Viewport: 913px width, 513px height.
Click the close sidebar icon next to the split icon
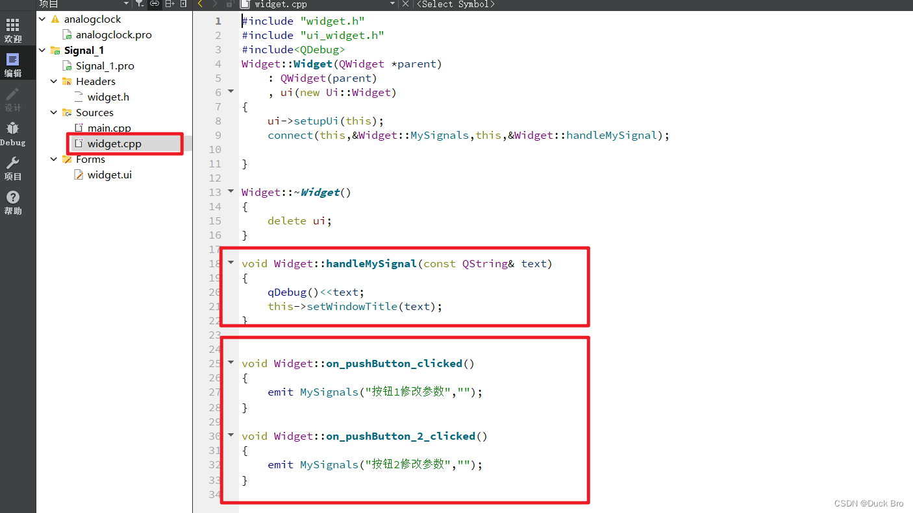point(184,4)
